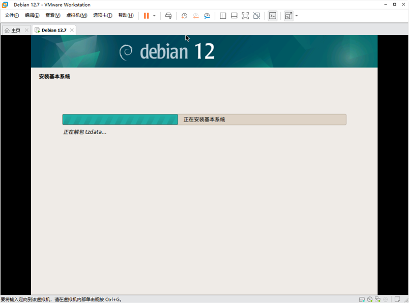Screen dimensions: 409x303
Task: Click the 正在安装基本系统 progress label
Action: point(204,119)
